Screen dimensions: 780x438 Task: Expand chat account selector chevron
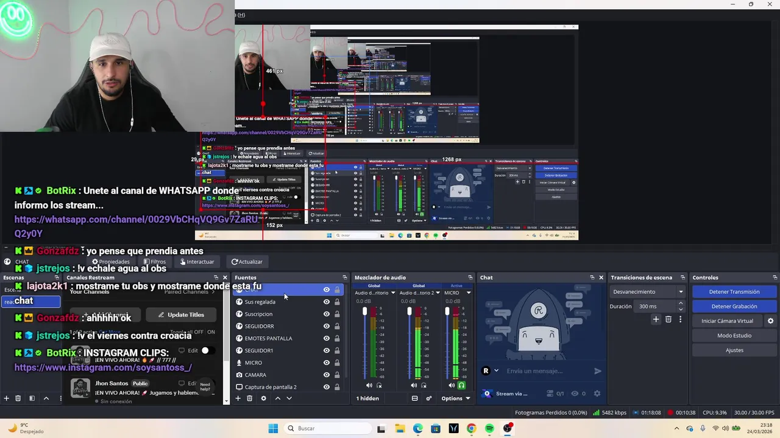tap(496, 370)
